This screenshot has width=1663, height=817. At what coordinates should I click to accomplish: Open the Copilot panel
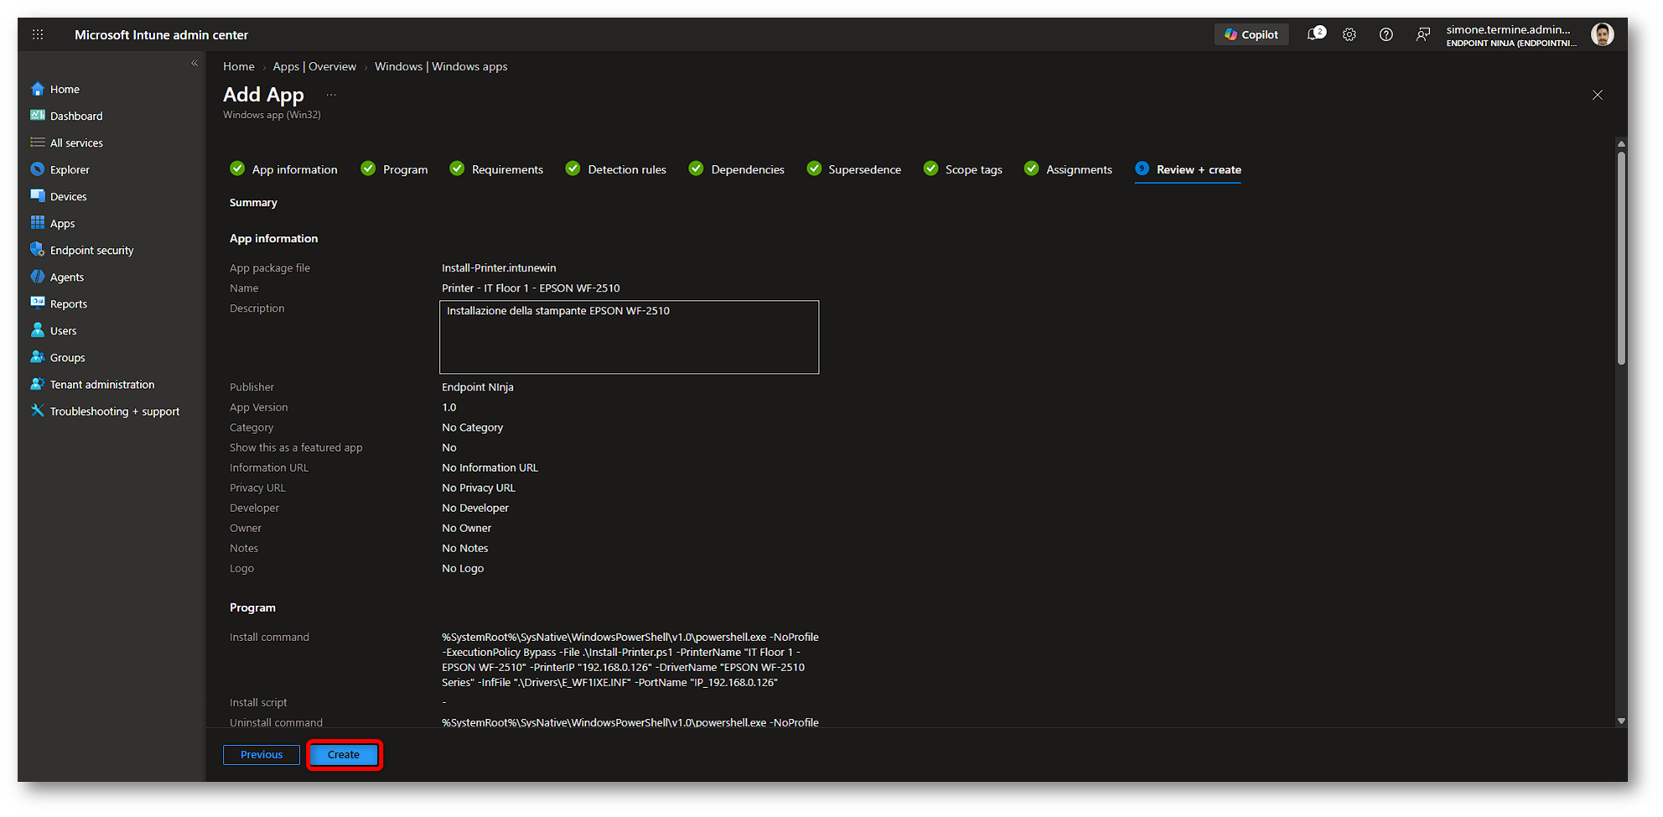(x=1251, y=34)
